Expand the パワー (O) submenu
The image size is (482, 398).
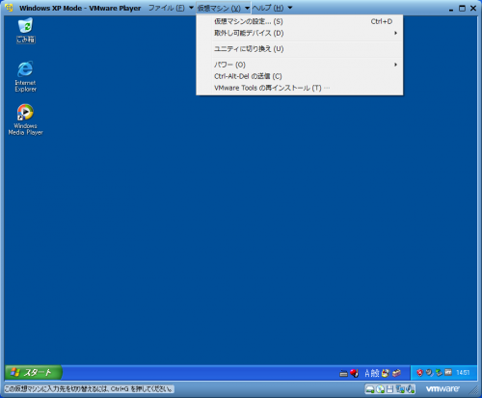coord(300,65)
